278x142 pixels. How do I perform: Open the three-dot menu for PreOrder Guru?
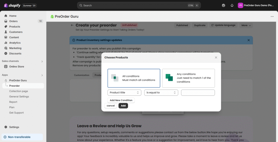[x=272, y=16]
